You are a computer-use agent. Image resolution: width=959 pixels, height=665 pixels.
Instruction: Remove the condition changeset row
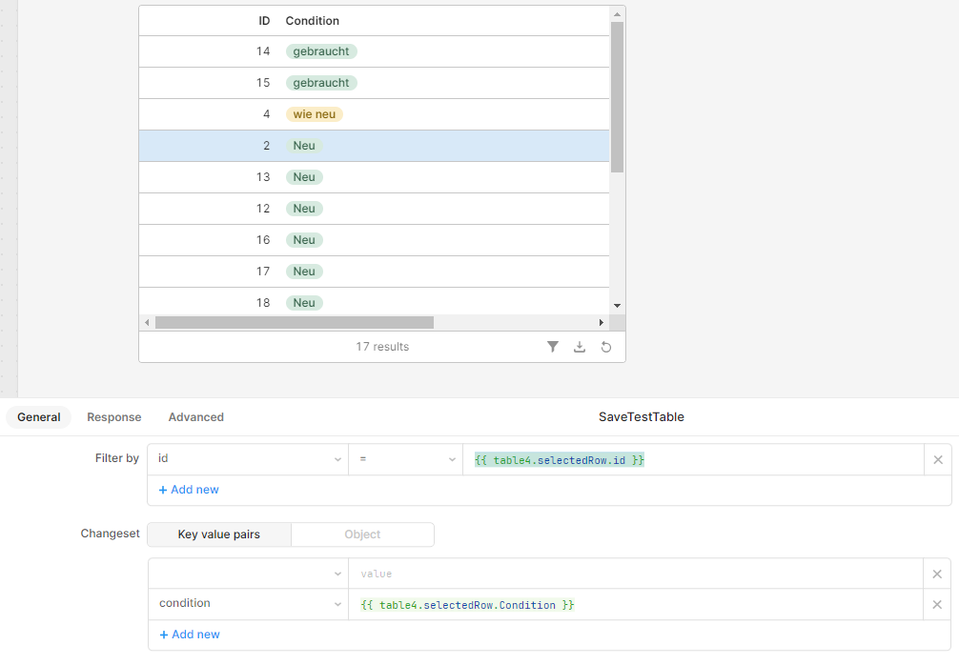coord(937,604)
